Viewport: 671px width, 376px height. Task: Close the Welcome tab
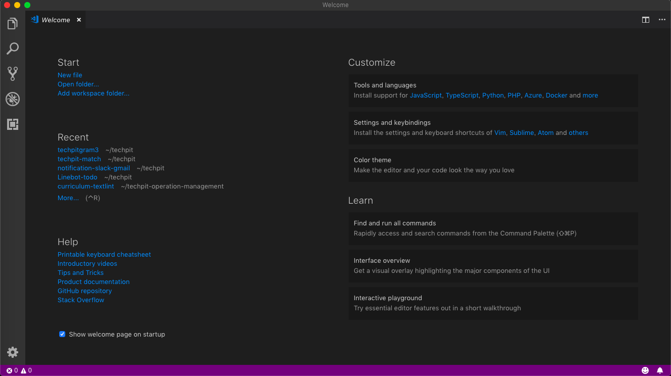[x=79, y=20]
